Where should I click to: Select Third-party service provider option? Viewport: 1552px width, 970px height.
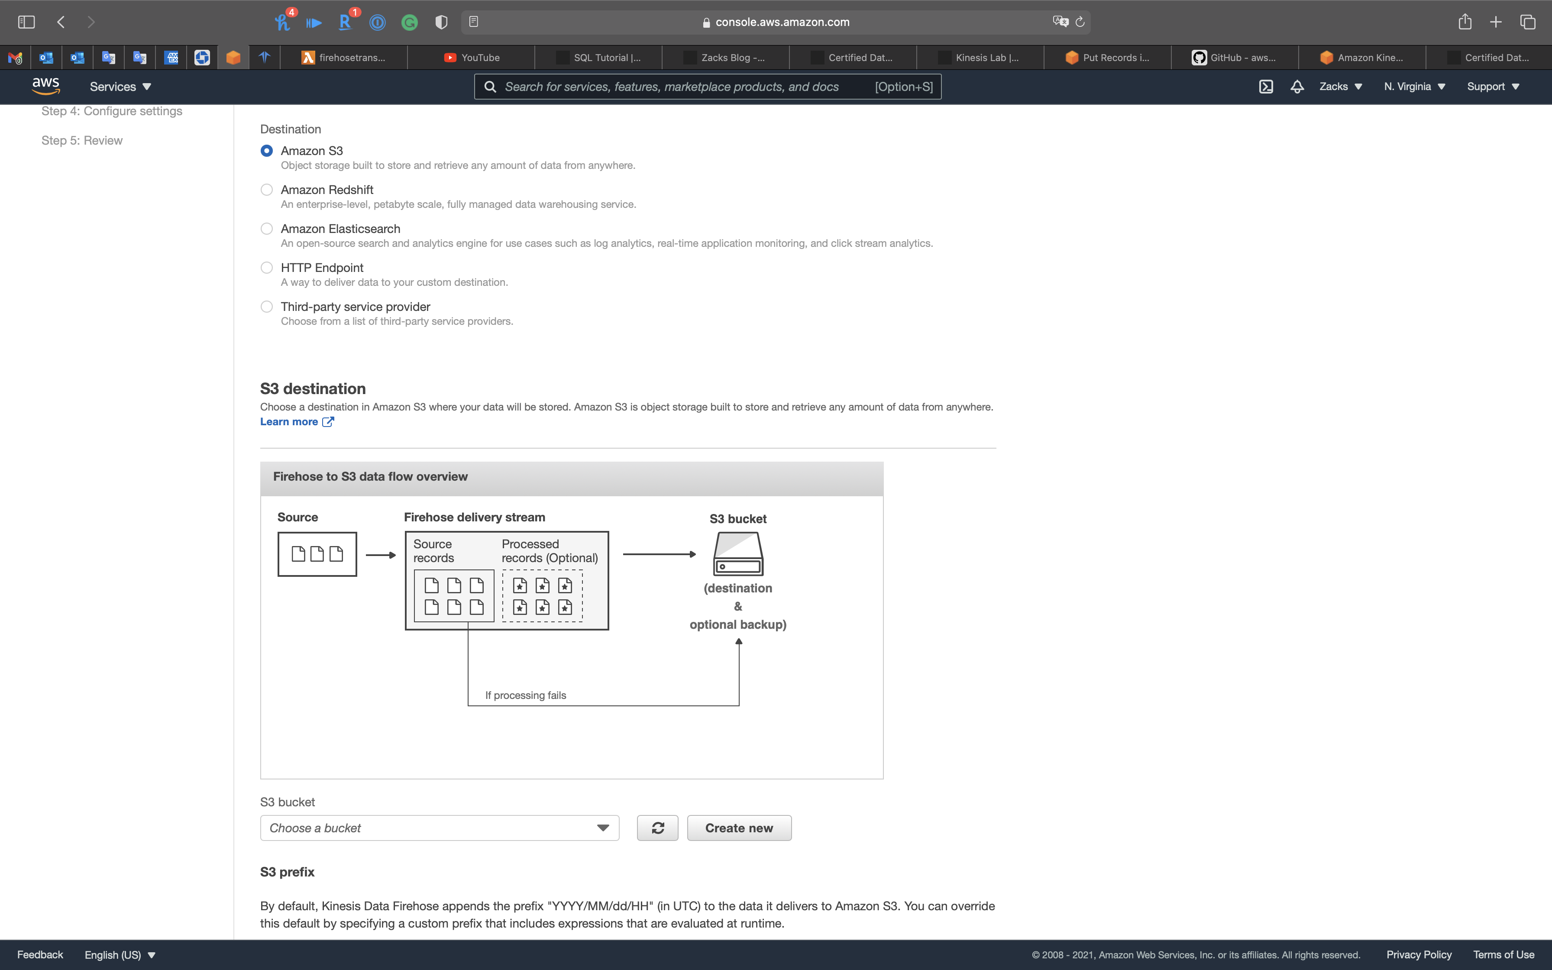(267, 307)
